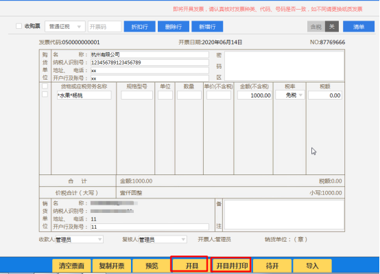Click the invoice number NO:87769666
380x274 pixels.
pos(327,42)
